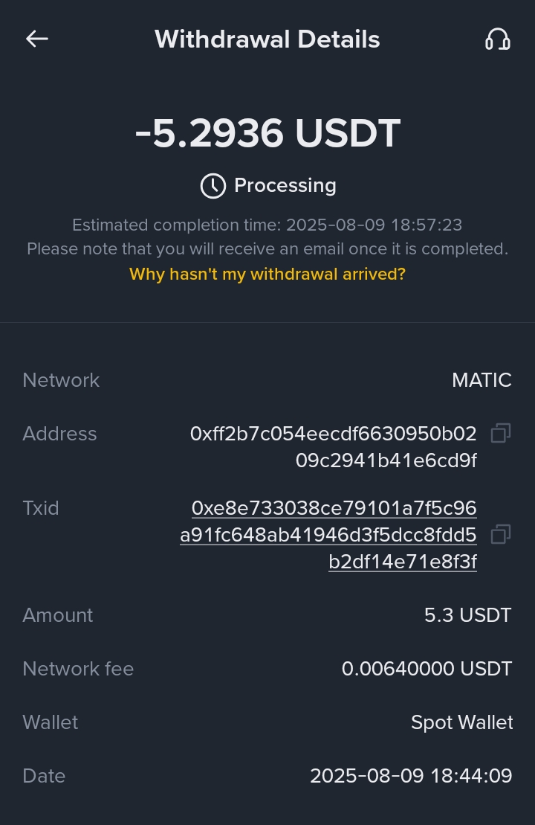Tap the MATIC network value
Image resolution: width=535 pixels, height=825 pixels.
click(x=481, y=380)
